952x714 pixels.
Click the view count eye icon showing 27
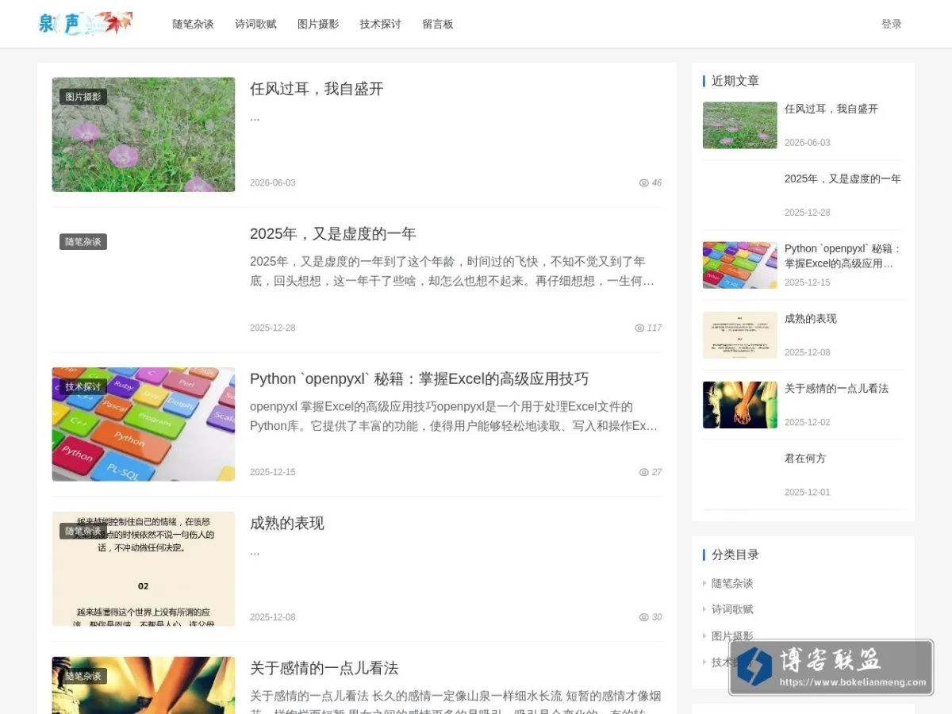[x=644, y=472]
